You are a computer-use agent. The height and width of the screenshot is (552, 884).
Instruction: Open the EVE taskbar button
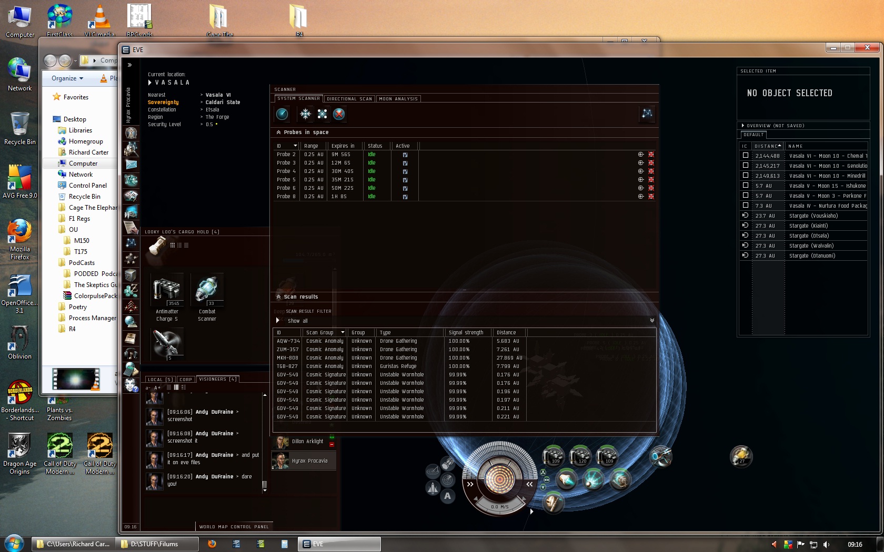pos(339,544)
